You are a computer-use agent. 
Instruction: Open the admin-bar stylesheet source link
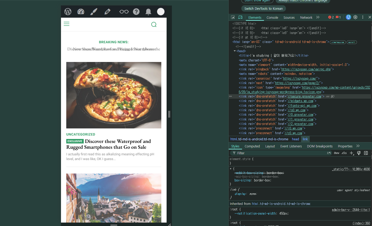[x=351, y=210]
